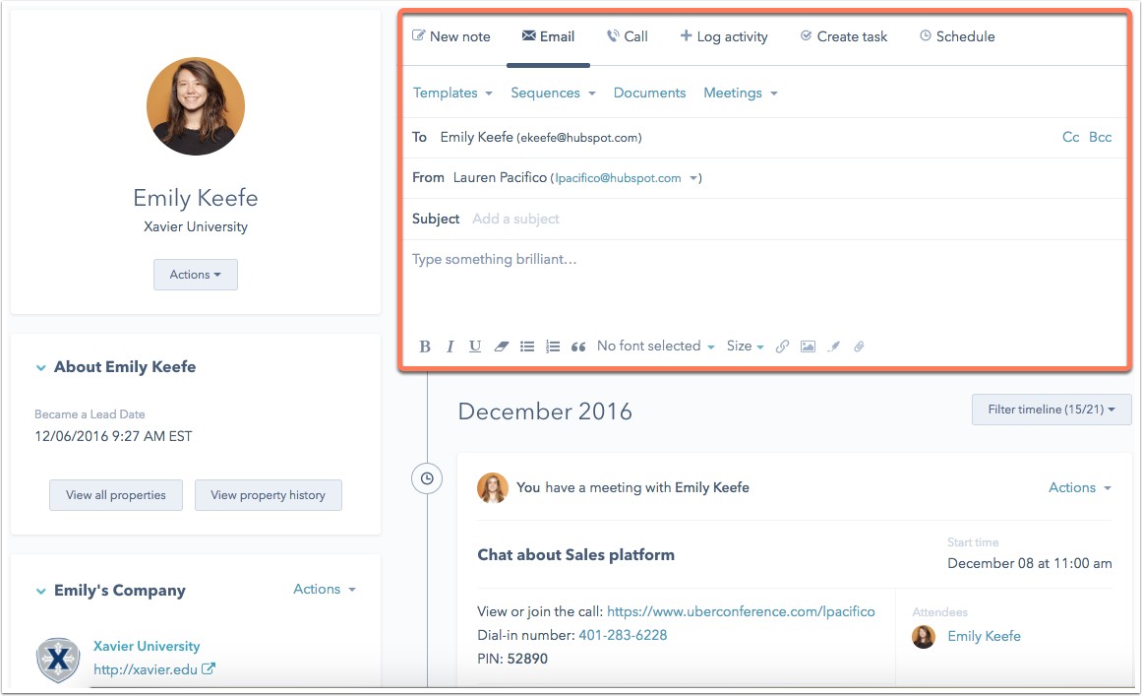
Task: Click the PIN: 52890 text
Action: tap(512, 659)
